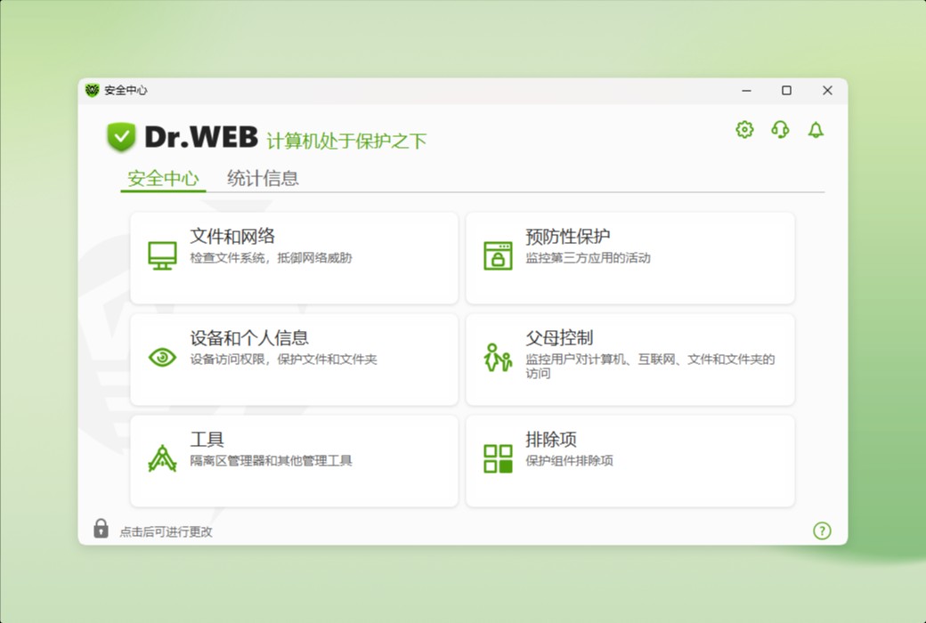Switch to the 统计信息 tab
The image size is (926, 623).
(x=262, y=179)
